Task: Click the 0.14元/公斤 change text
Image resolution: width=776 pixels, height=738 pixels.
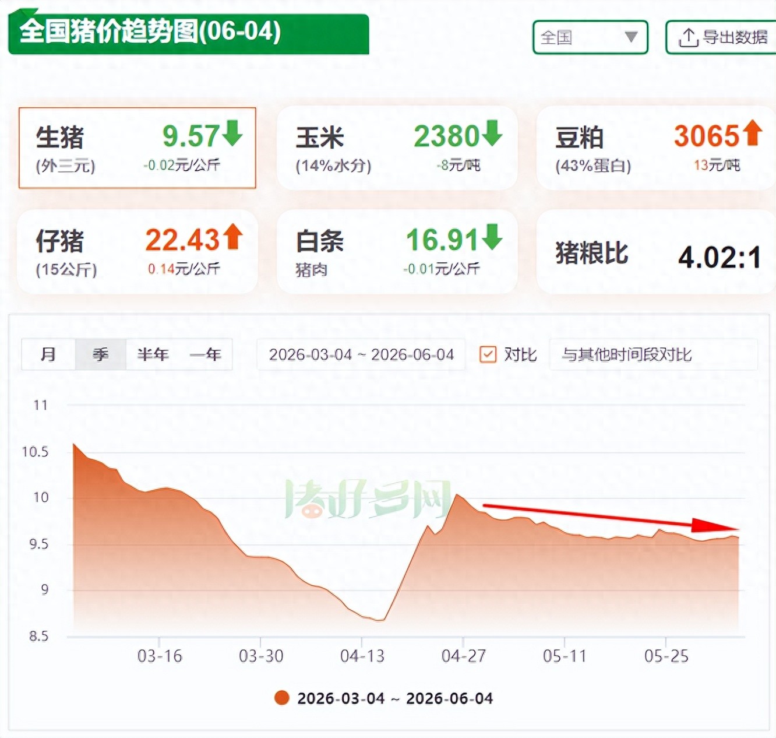Action: point(184,269)
